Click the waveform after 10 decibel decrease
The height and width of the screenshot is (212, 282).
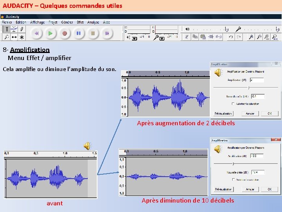(x=167, y=176)
